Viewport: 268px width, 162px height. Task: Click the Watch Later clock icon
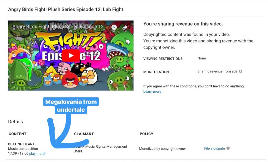pyautogui.click(x=114, y=27)
